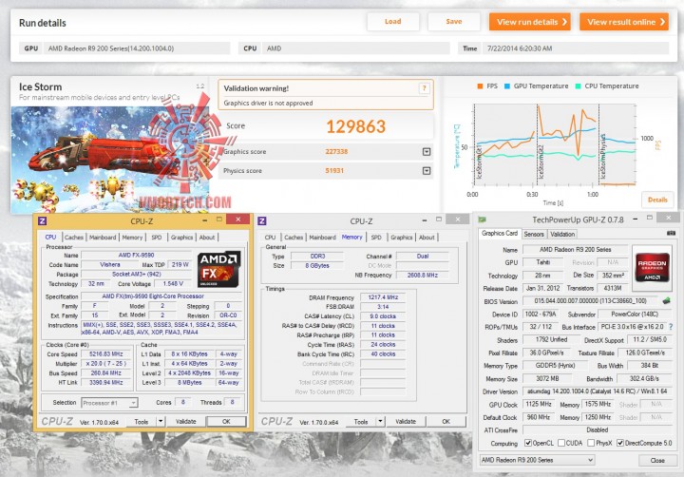Click the Ice Storm benchmark thumbnail
Viewport: 684px width, 477px height.
point(109,160)
